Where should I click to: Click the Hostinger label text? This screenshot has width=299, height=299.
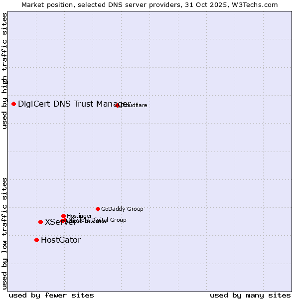79,216
